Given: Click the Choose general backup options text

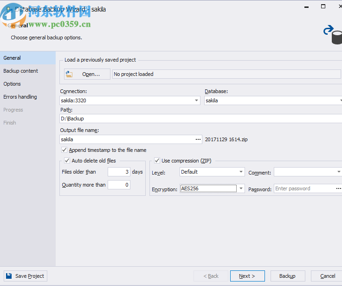Looking at the screenshot, I should click(x=46, y=38).
